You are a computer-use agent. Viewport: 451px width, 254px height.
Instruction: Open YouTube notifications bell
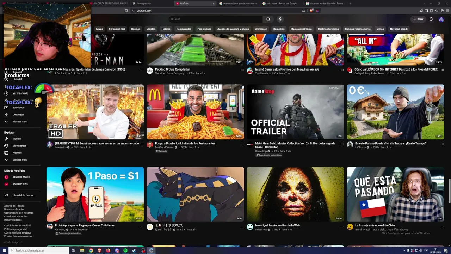click(x=431, y=19)
